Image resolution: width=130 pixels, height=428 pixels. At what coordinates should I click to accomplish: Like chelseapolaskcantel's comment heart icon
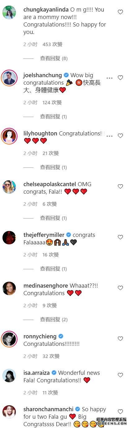coord(120,186)
